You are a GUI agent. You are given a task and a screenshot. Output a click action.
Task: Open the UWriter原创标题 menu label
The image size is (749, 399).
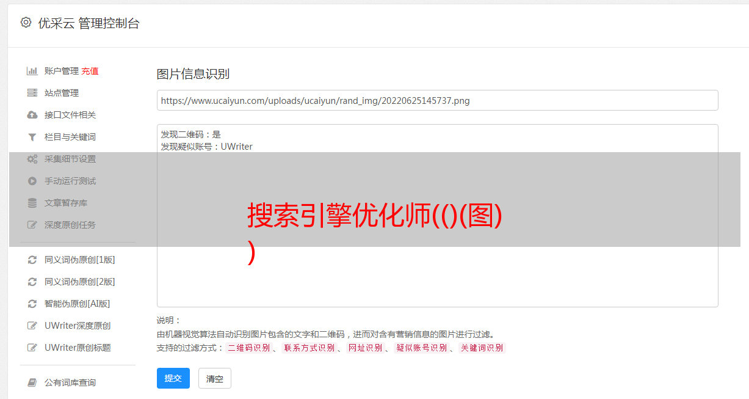[78, 348]
